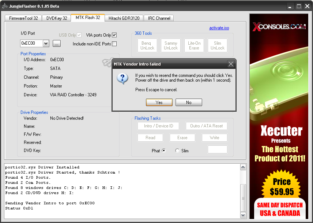The image size is (313, 223).
Task: Click the ellipsis browse button
Action: (x=57, y=43)
